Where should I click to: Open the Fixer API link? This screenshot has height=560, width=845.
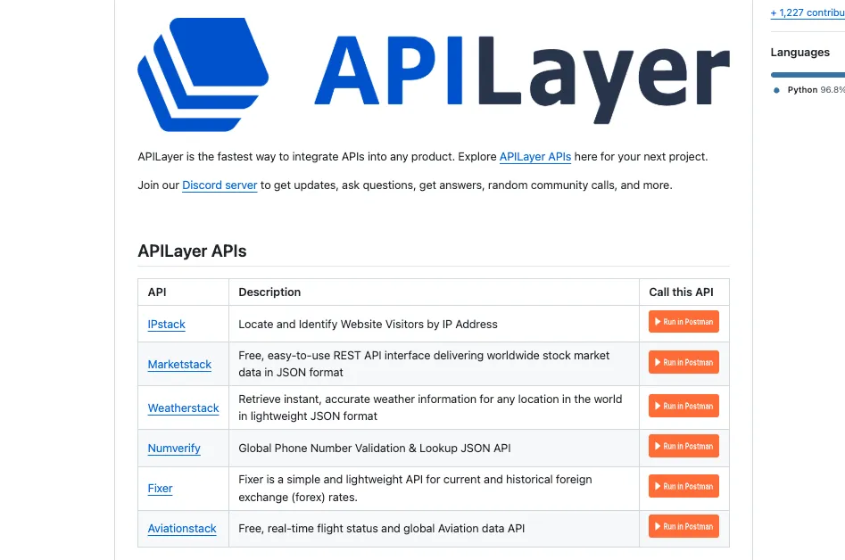click(160, 489)
